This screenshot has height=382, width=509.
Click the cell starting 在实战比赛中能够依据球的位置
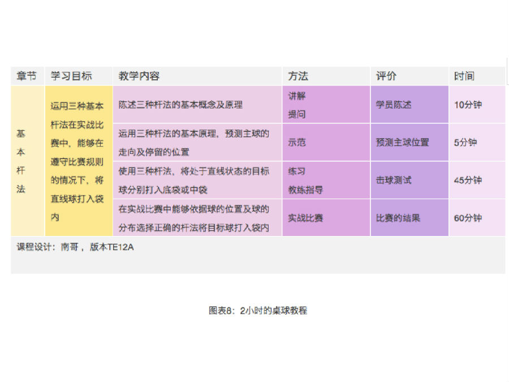[197, 218]
